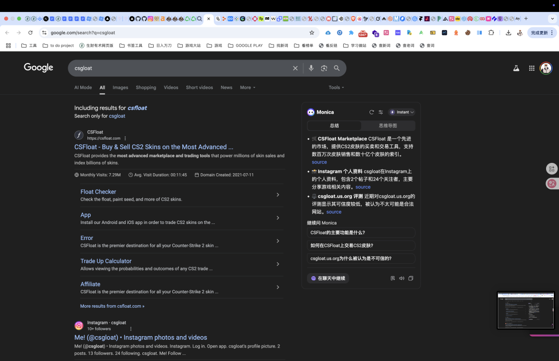This screenshot has width=559, height=361.
Task: View site information icon in address bar
Action: click(x=44, y=33)
